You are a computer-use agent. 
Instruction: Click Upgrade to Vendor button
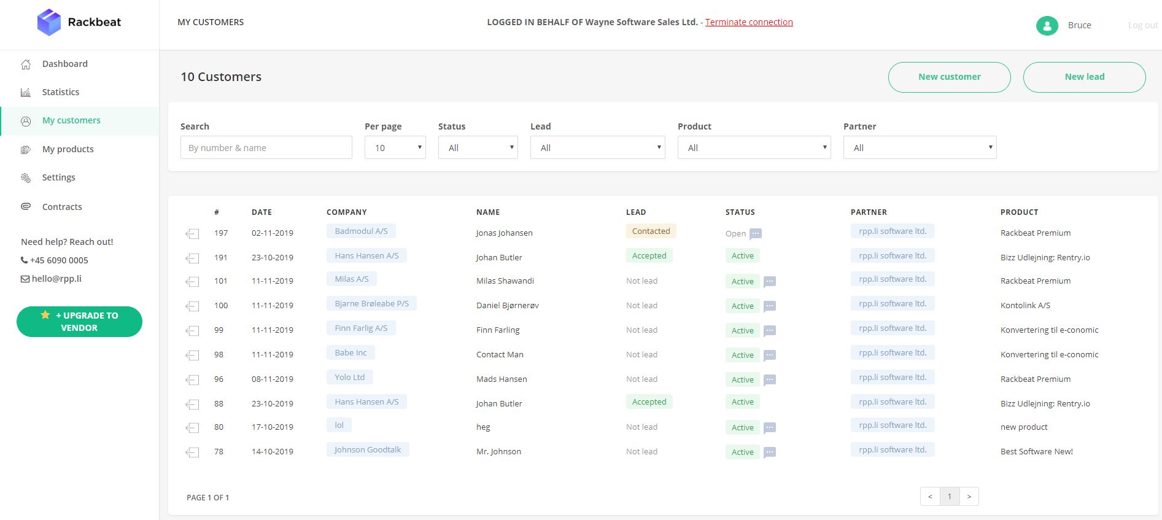(79, 322)
